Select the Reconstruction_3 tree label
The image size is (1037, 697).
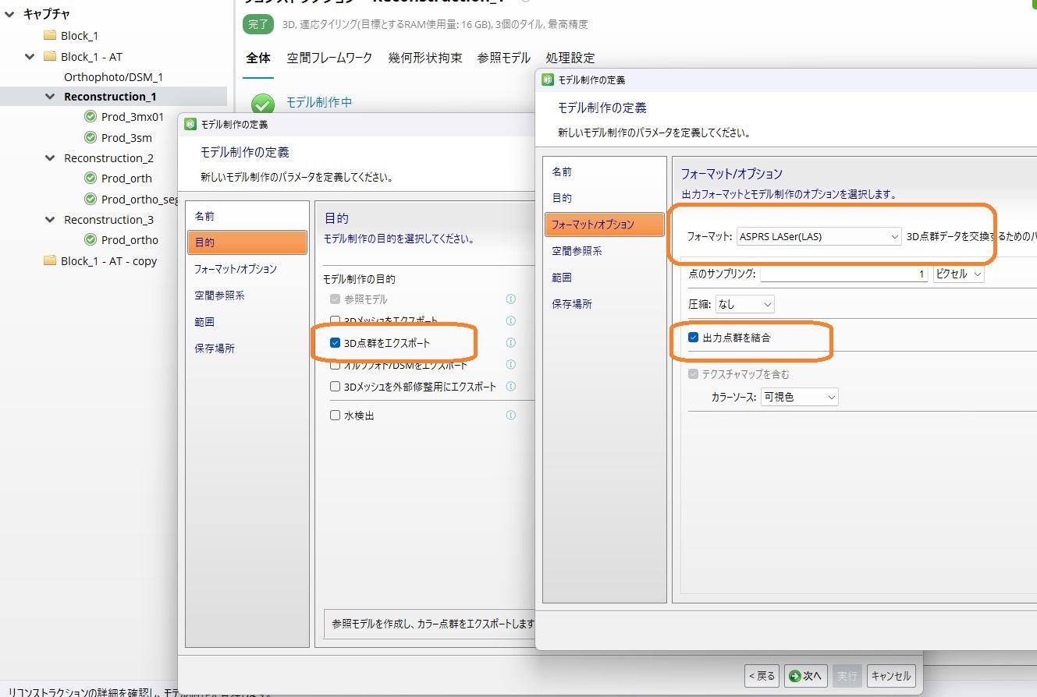109,220
